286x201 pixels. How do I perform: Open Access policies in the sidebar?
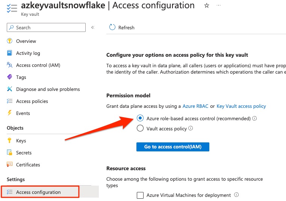32,101
